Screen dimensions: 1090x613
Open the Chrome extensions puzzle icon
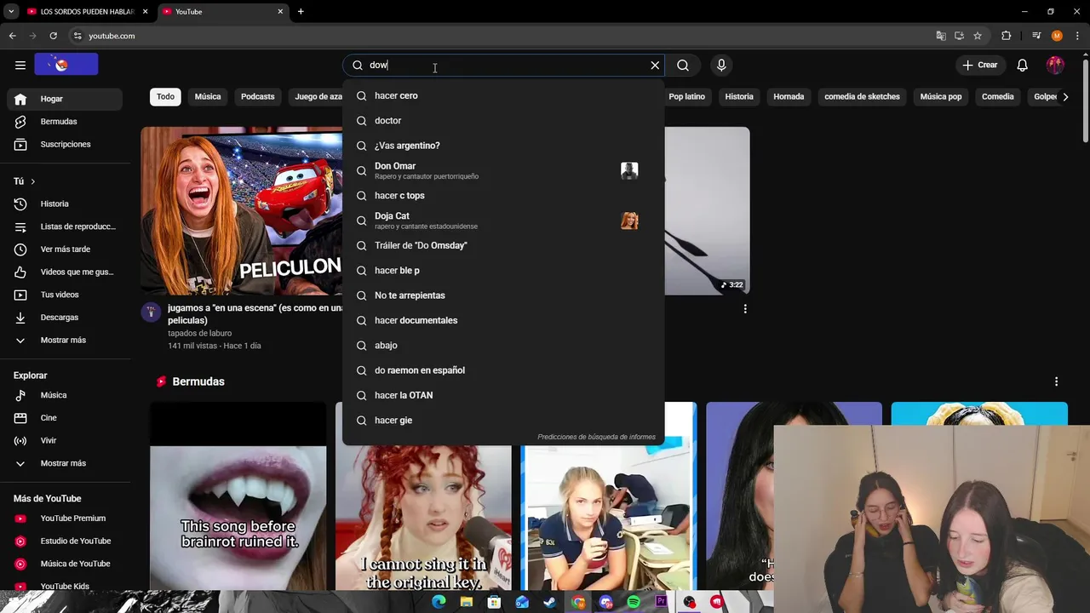coord(1006,36)
